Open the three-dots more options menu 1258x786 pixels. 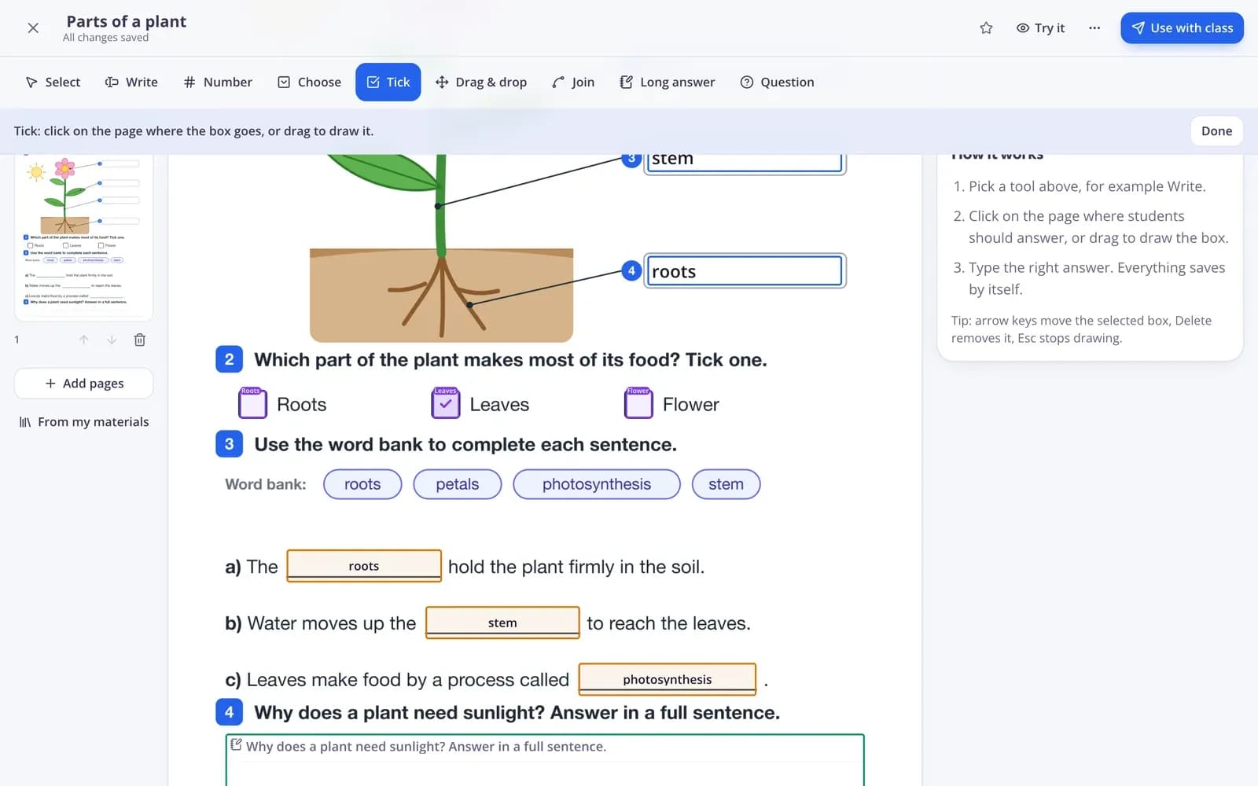pos(1094,28)
